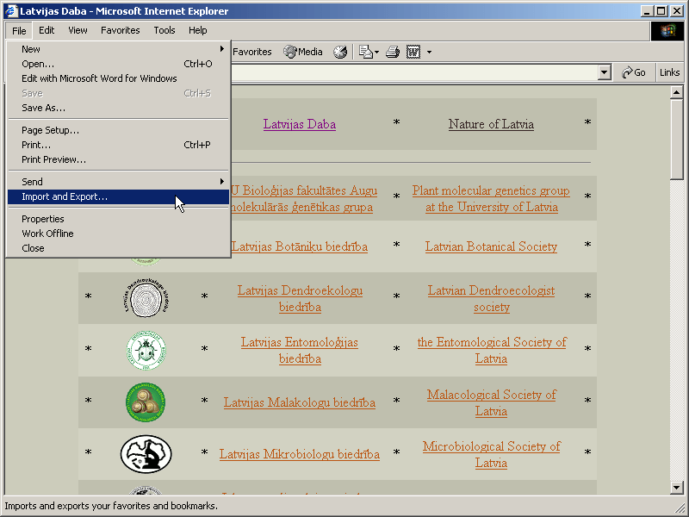Open Plant molecular genetics group link
Screen dimensions: 689x517
(491, 199)
